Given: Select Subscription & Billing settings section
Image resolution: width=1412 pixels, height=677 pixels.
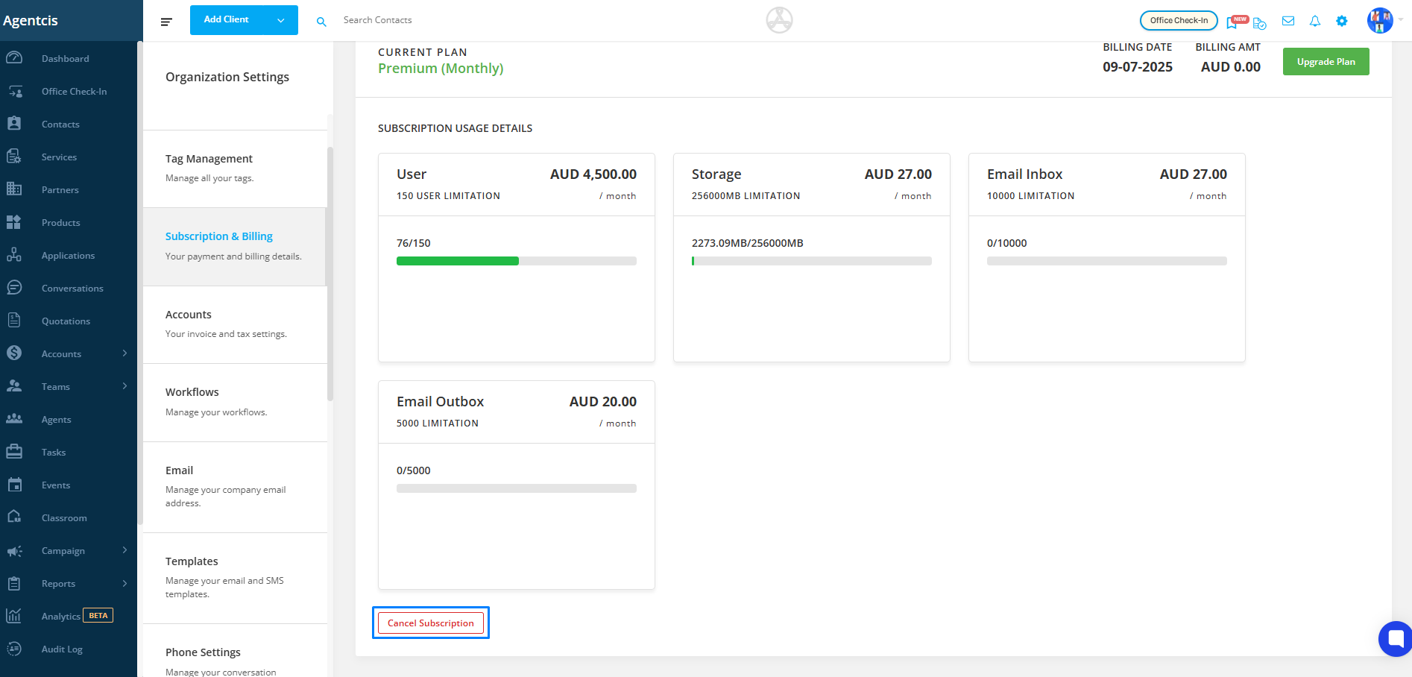Looking at the screenshot, I should coord(235,247).
